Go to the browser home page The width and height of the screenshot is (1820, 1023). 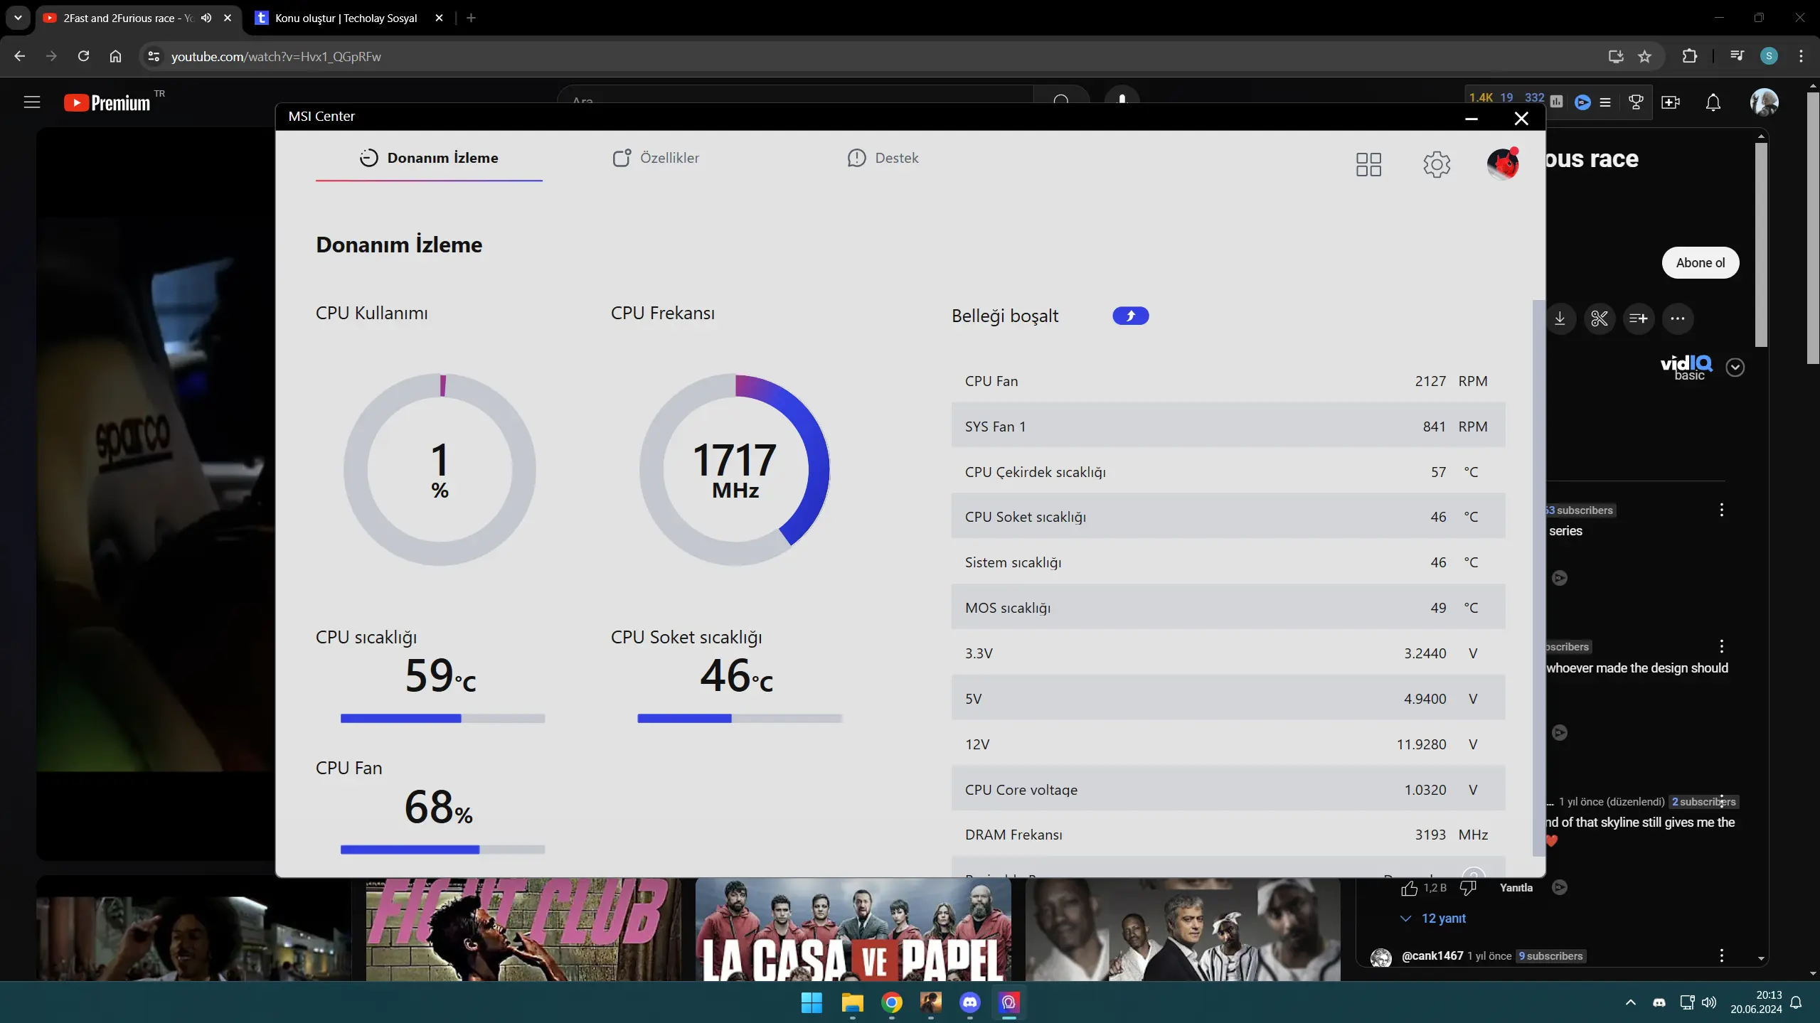115,56
